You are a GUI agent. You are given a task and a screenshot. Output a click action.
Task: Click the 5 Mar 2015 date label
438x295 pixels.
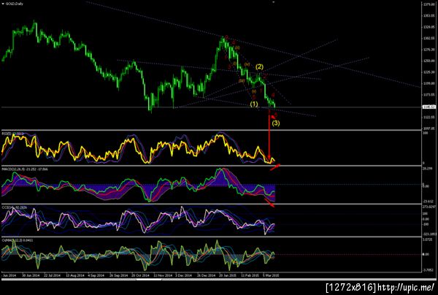click(272, 275)
